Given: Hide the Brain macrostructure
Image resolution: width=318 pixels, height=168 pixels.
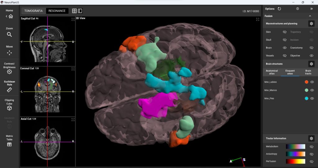Looking at the screenshot, I should (x=284, y=48).
